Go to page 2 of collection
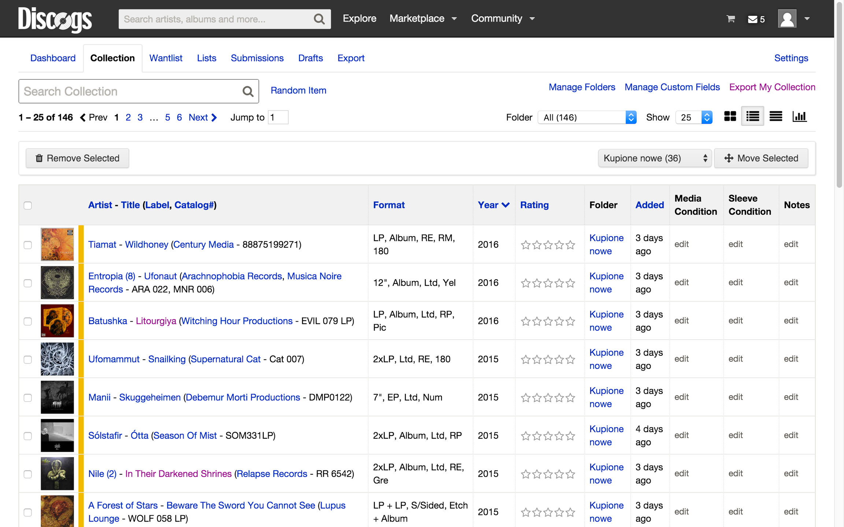Image resolution: width=844 pixels, height=527 pixels. click(128, 117)
